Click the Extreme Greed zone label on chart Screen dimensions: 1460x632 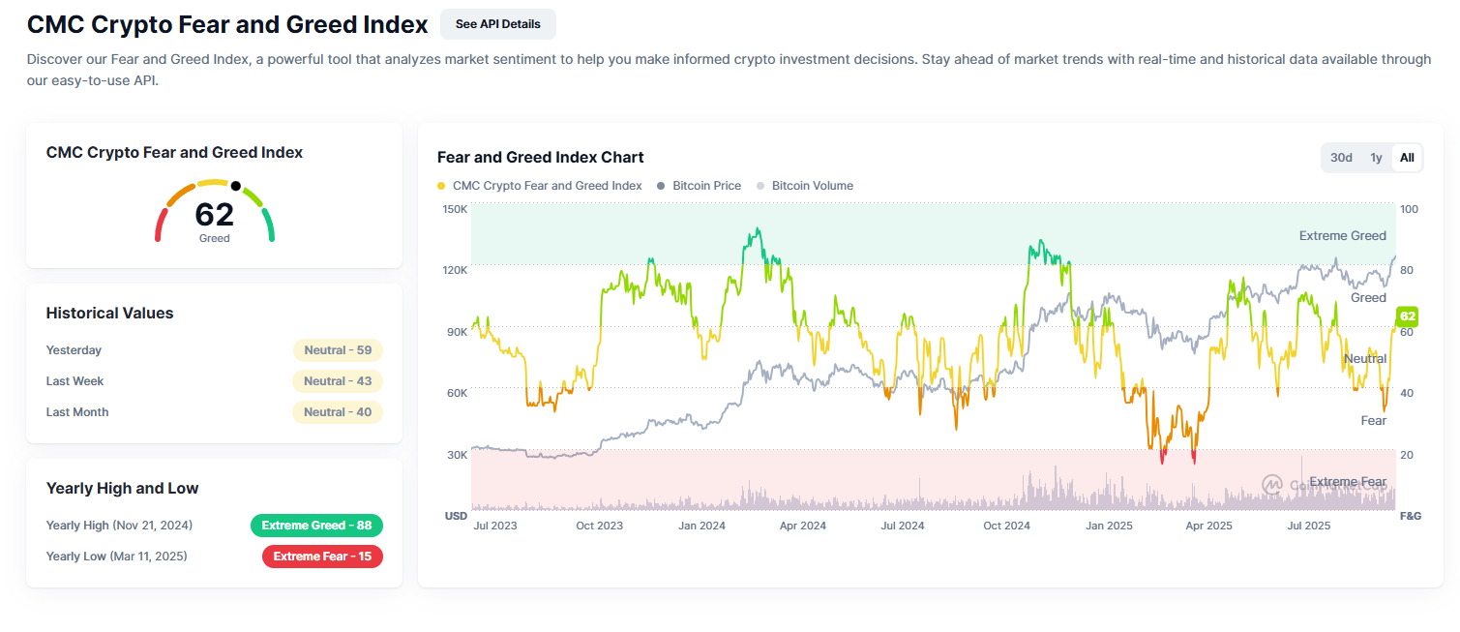pos(1342,235)
